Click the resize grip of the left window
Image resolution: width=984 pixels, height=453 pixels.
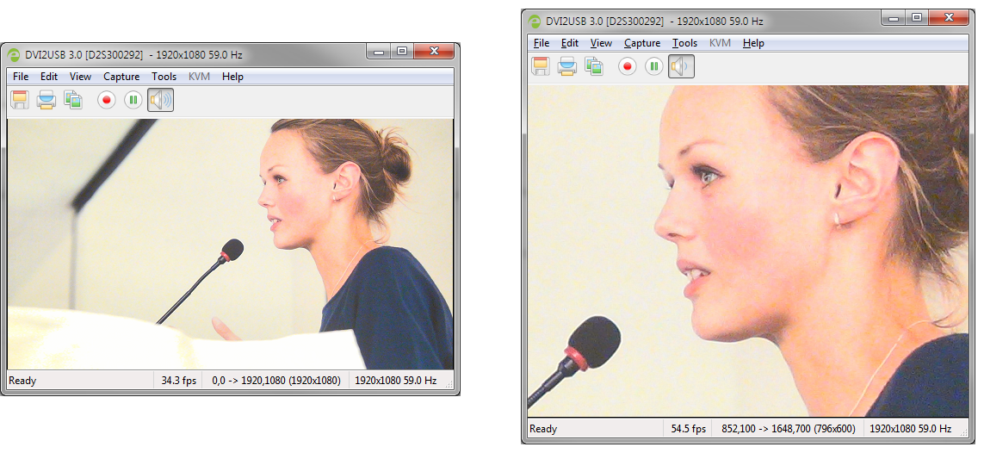449,385
